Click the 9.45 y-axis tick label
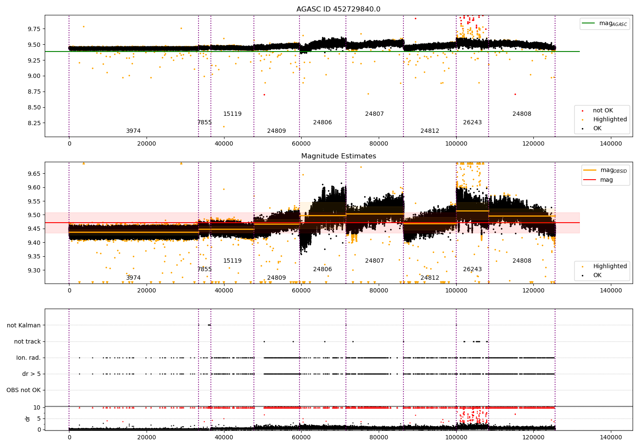Viewport: 639px width, 447px height. 34,229
